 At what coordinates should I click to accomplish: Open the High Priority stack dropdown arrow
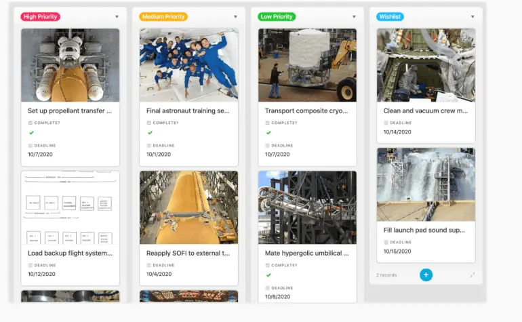pos(117,17)
